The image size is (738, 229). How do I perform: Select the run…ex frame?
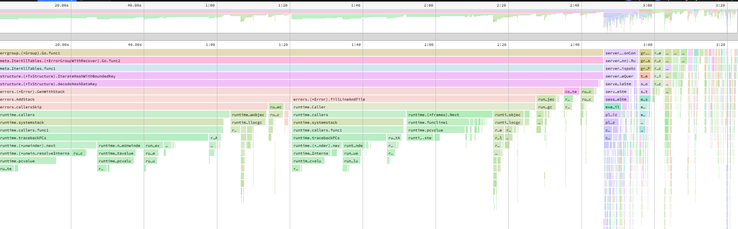[154, 145]
